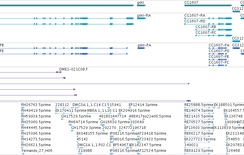This screenshot has height=155, width=244.
Task: Select the CG1607 gene label
Action: [191, 3]
